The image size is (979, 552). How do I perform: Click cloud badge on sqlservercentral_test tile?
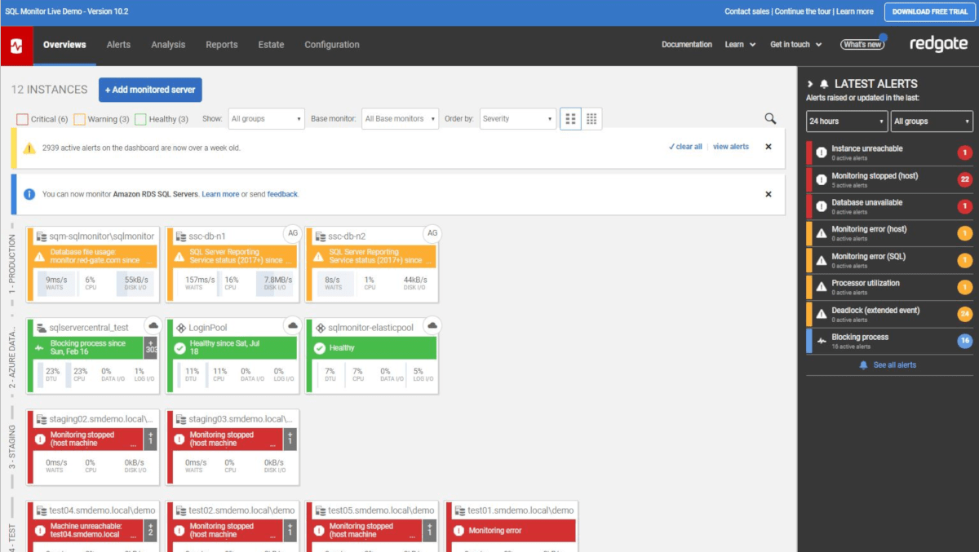click(x=154, y=325)
